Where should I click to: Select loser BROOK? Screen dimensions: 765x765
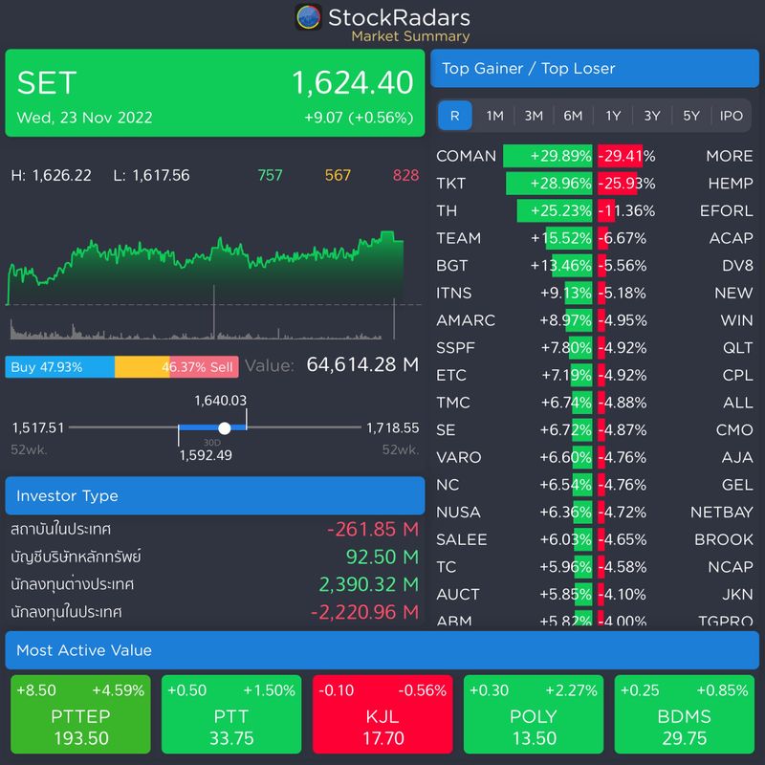[724, 539]
